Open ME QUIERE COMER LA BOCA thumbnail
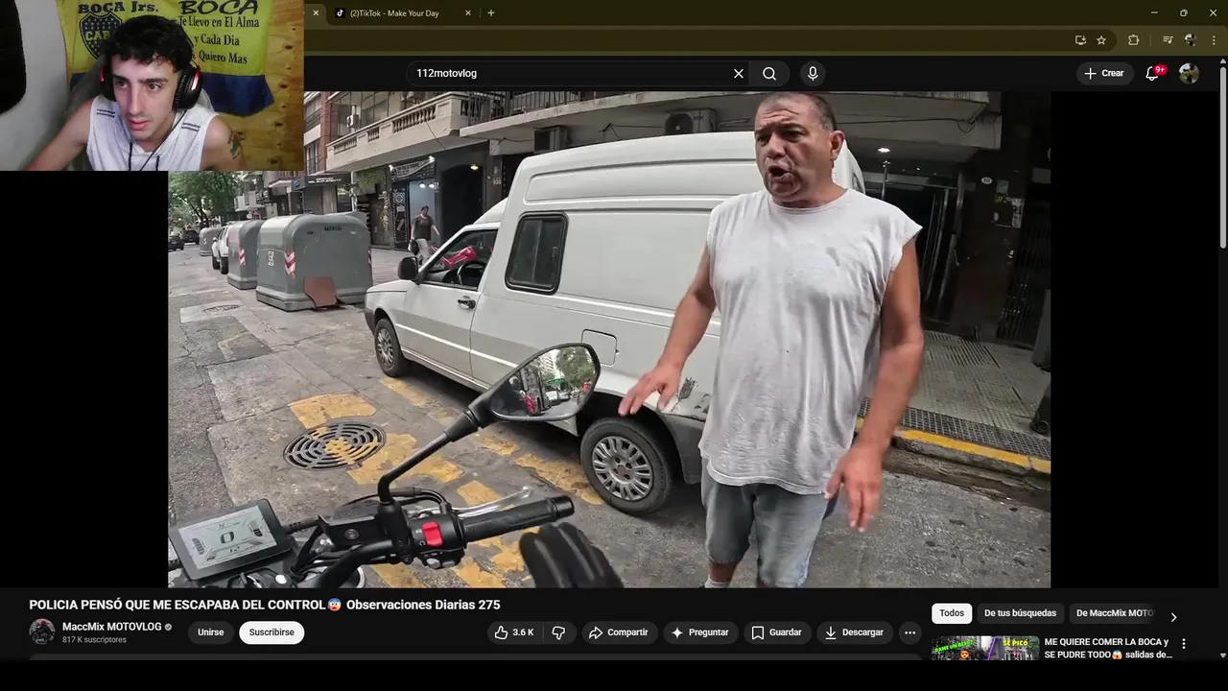The image size is (1228, 691). [x=985, y=648]
